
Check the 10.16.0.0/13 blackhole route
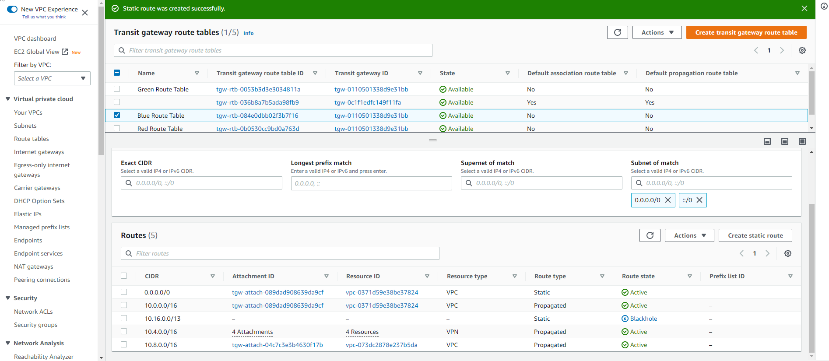[x=124, y=318]
